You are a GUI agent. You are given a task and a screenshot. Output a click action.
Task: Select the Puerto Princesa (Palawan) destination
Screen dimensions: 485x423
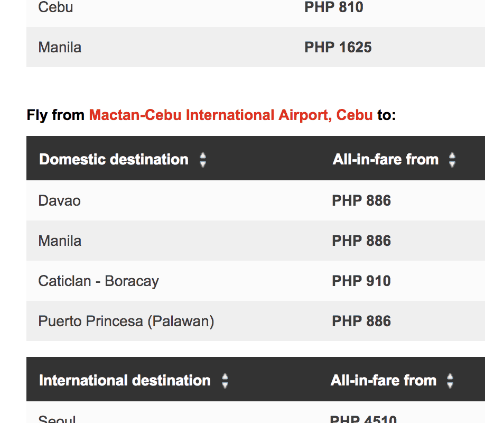click(x=126, y=321)
